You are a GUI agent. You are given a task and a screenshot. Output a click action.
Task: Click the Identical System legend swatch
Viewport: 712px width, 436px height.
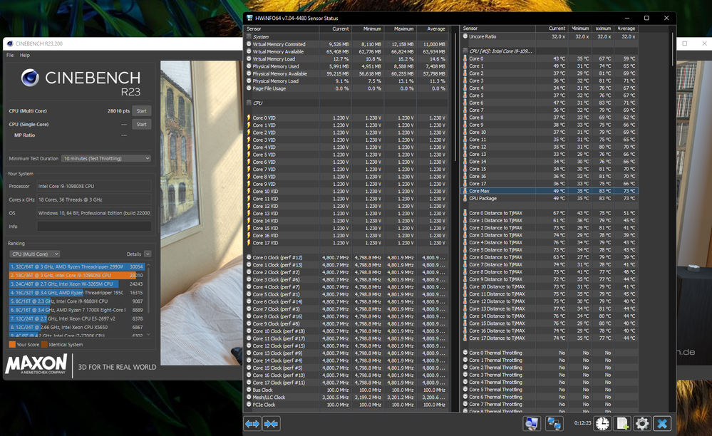44,344
